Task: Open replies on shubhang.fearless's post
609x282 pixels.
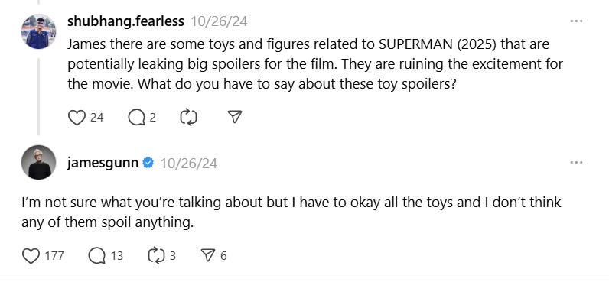Action: pos(136,118)
